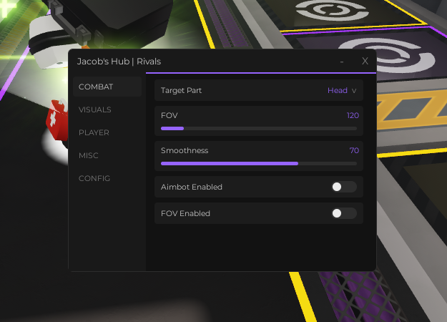Image resolution: width=447 pixels, height=322 pixels.
Task: Click the Jacob's Hub | Rivals title
Action: [119, 62]
